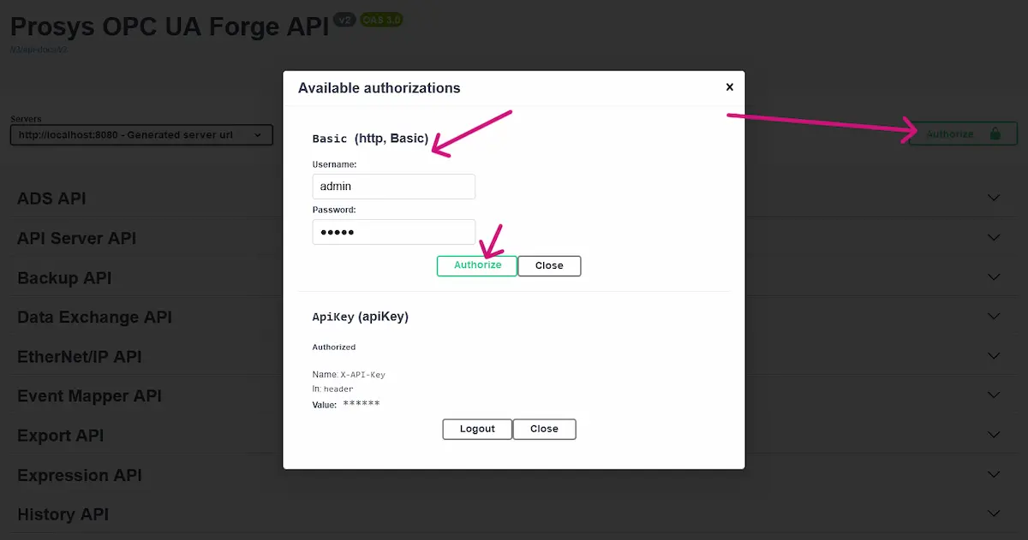Click the masked '******' value text
This screenshot has width=1028, height=540.
point(362,404)
